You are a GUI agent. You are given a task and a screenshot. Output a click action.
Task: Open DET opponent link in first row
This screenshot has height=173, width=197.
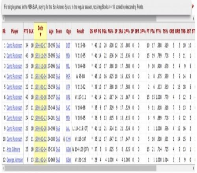[x=68, y=46]
